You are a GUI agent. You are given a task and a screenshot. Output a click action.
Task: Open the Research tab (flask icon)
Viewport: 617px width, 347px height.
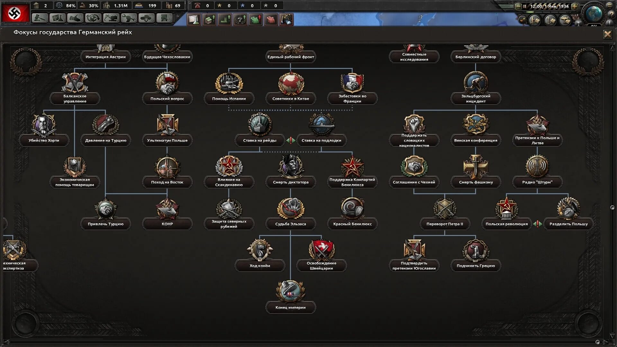58,18
